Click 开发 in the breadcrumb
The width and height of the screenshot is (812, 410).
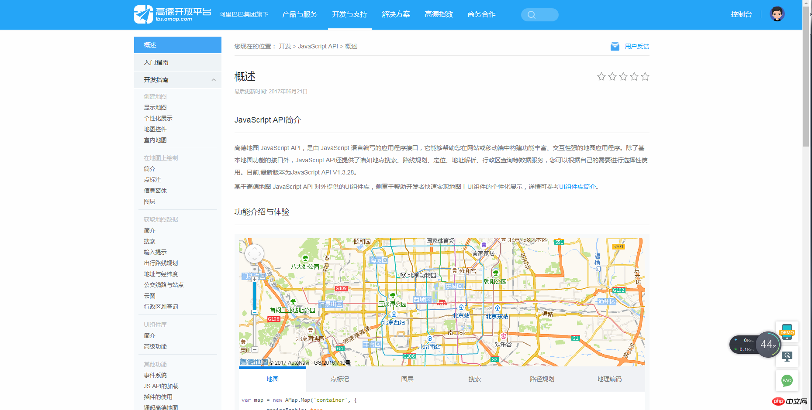coord(285,46)
